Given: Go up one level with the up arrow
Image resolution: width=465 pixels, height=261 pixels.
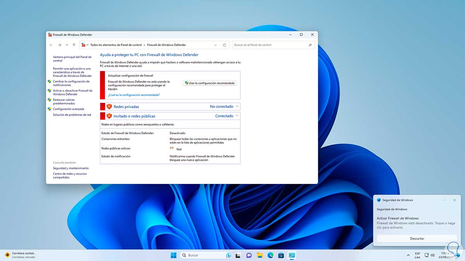Looking at the screenshot, I should tap(74, 45).
